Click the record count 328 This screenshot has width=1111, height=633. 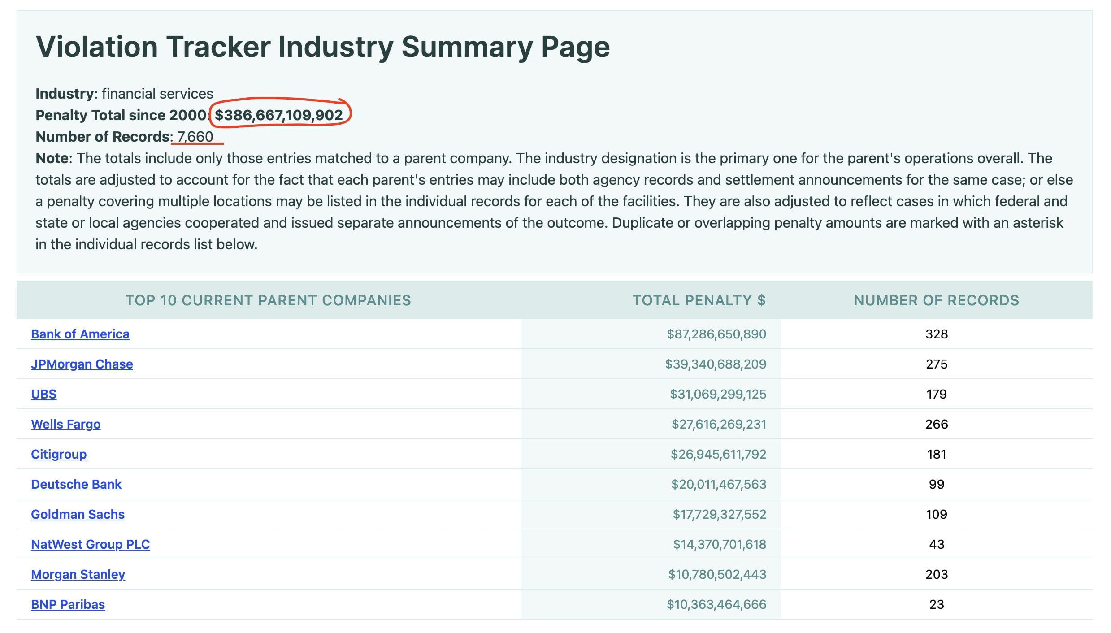click(x=937, y=334)
